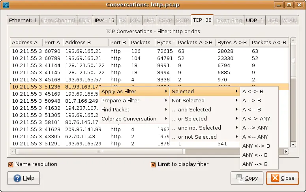306x192 pixels.
Task: Disable Limit to display filter checkbox
Action: [153, 164]
